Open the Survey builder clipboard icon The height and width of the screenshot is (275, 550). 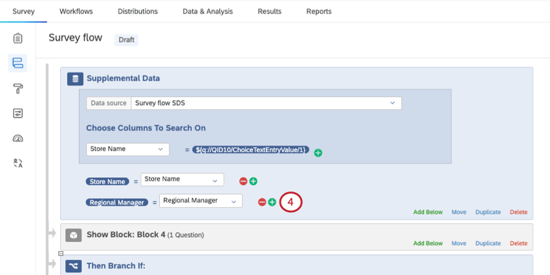click(18, 38)
